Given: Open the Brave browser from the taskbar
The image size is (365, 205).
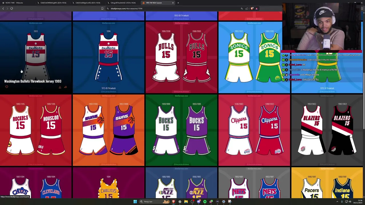Looking at the screenshot, I should (x=173, y=202).
